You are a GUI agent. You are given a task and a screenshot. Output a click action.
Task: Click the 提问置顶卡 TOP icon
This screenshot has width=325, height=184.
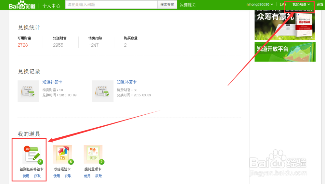[93, 155]
